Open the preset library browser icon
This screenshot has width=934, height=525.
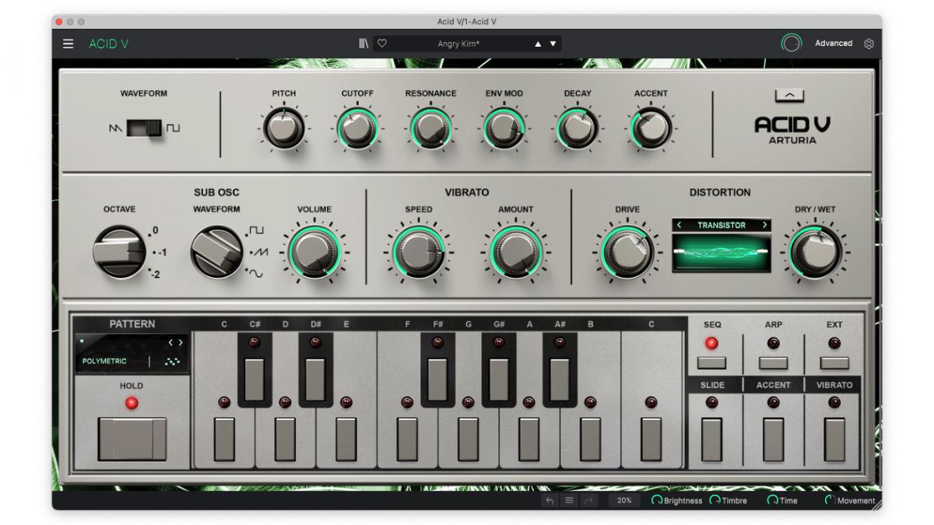(x=363, y=44)
